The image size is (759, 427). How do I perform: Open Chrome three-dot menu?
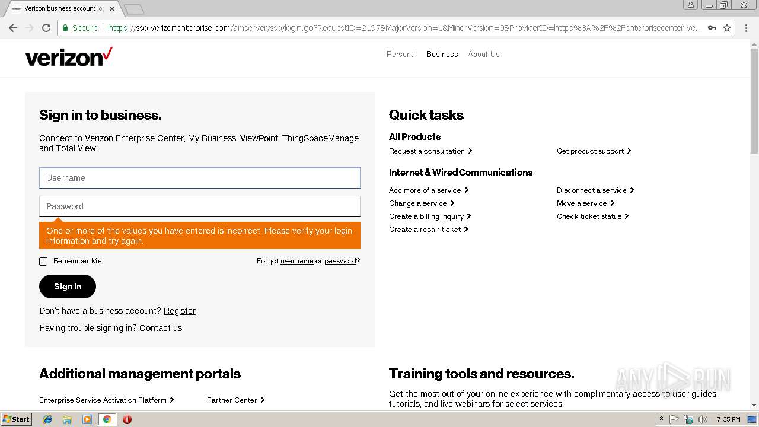pyautogui.click(x=746, y=28)
